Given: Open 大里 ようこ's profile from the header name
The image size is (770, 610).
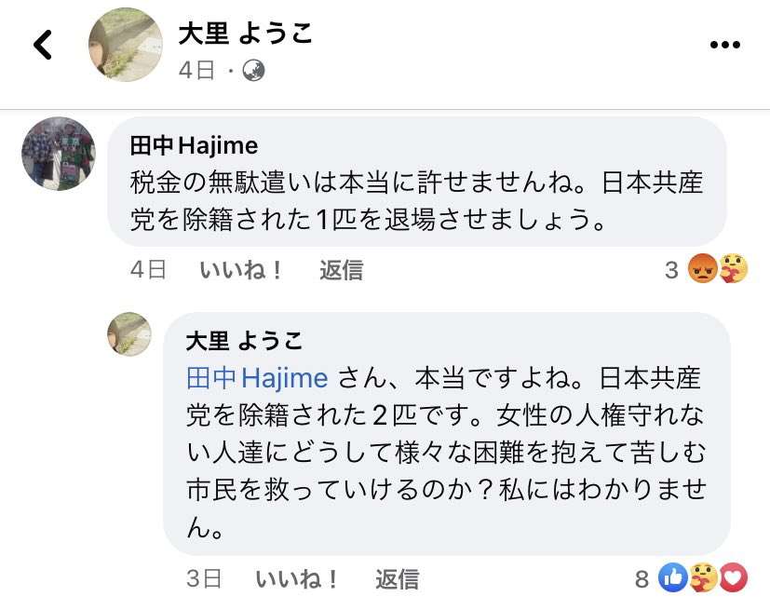Looking at the screenshot, I should click(x=245, y=34).
